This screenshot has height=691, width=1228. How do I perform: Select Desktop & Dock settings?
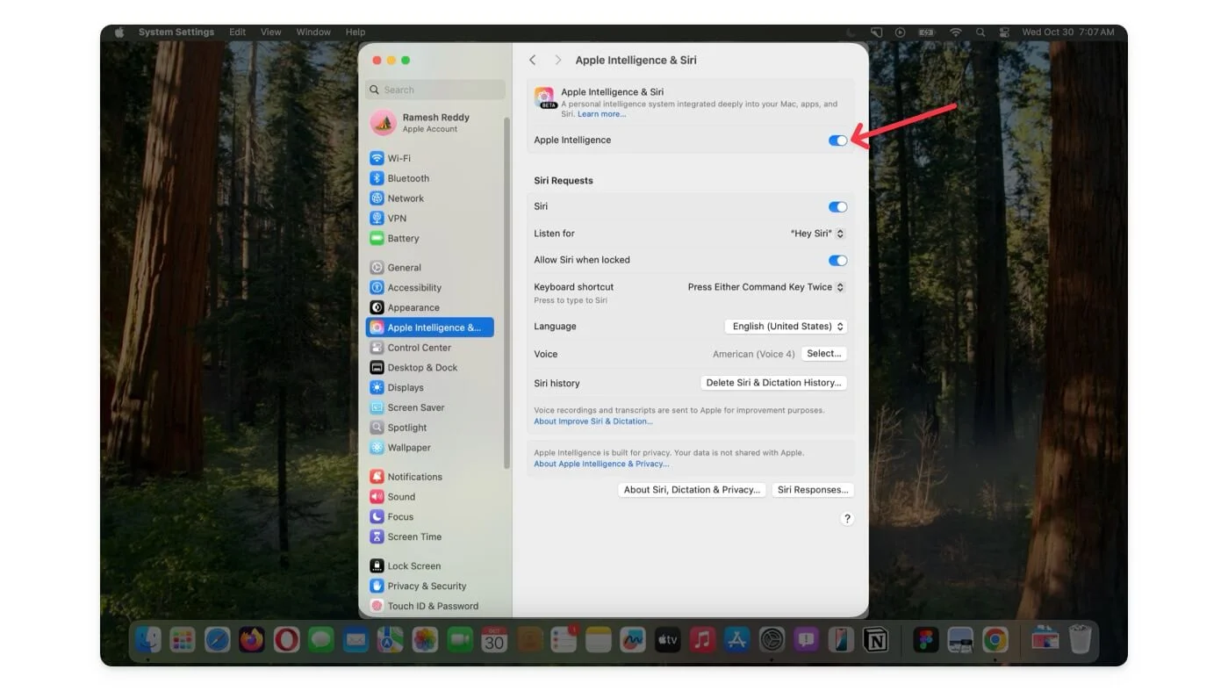430,368
